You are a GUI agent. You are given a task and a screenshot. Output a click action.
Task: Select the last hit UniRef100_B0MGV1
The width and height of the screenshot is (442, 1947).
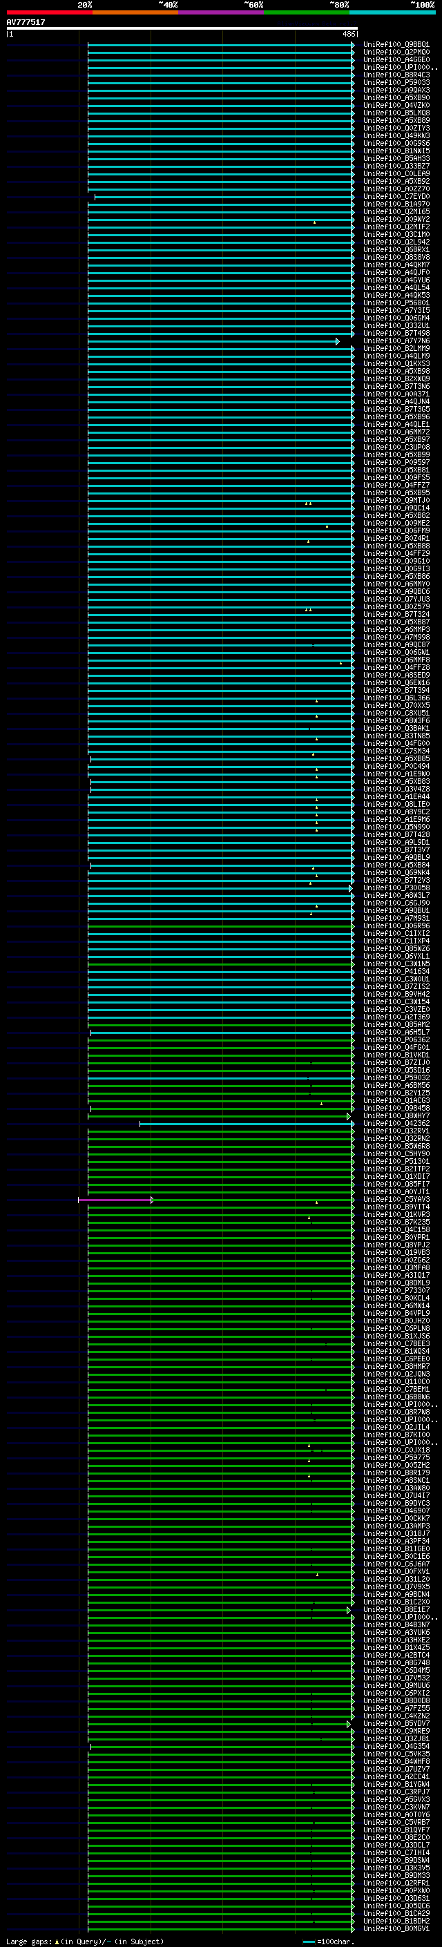point(396,1928)
